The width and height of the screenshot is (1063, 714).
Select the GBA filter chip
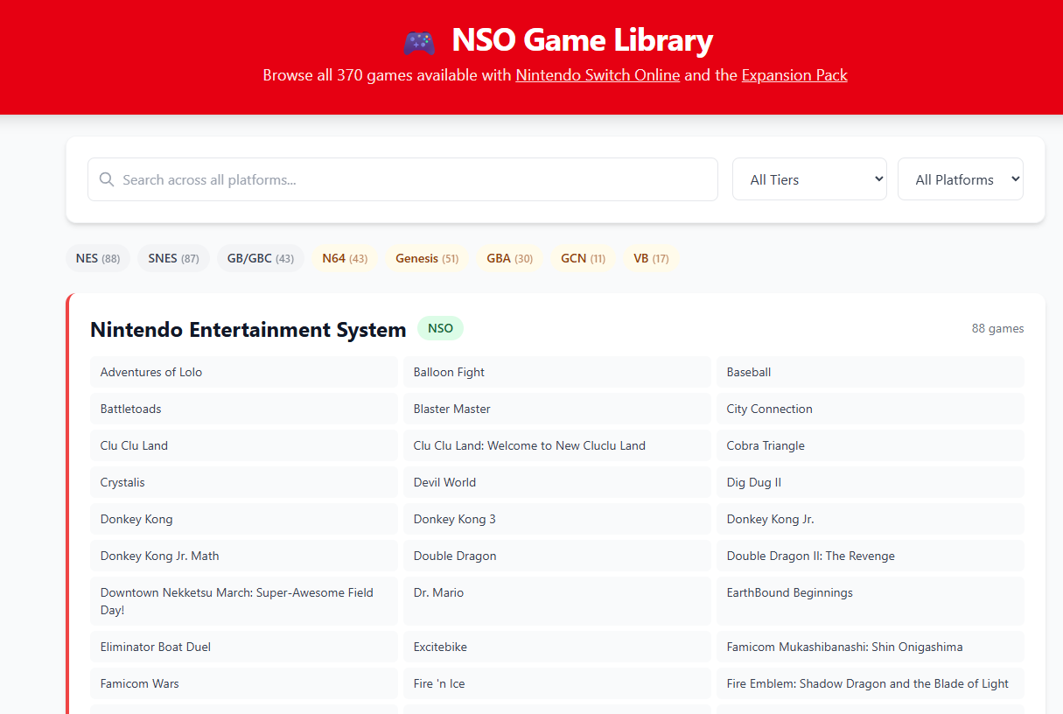click(509, 258)
